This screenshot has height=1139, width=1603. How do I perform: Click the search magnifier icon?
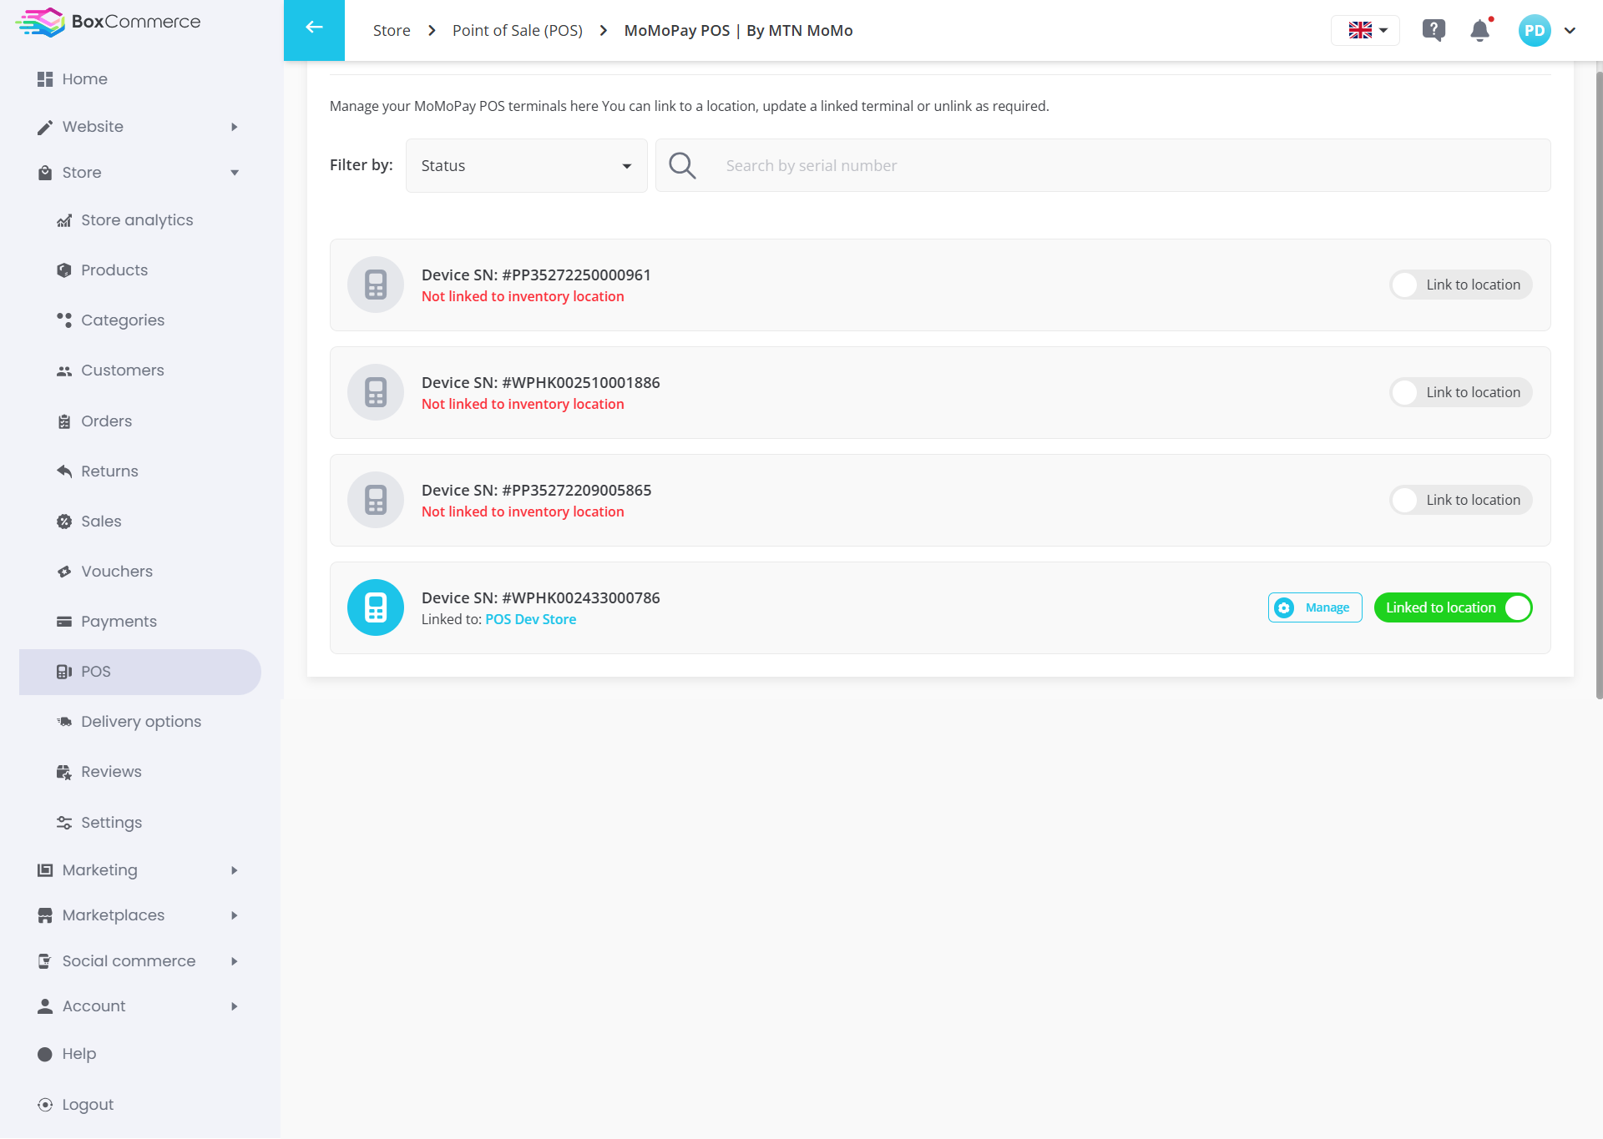(x=682, y=165)
